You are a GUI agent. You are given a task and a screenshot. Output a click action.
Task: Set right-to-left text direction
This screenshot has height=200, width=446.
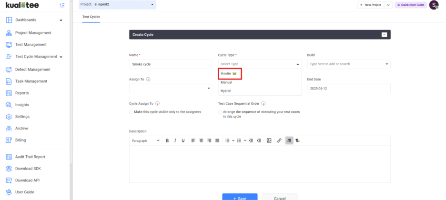[297, 140]
